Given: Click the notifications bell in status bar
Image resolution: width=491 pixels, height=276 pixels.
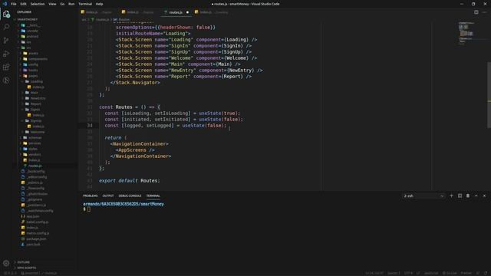Looking at the screenshot, I should point(486,273).
